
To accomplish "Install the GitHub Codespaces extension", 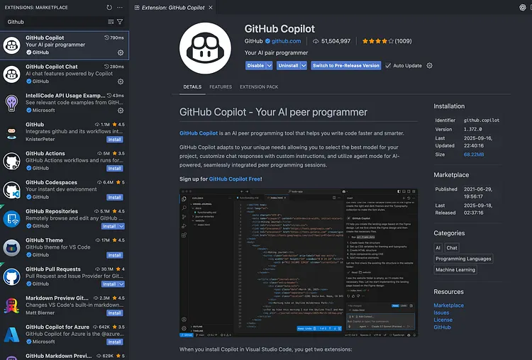I will 115,197.
